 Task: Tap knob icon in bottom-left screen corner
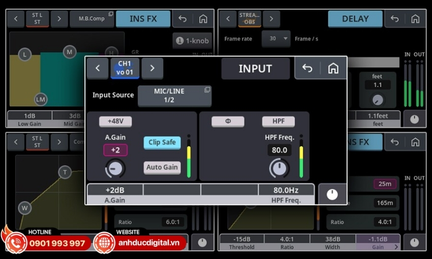click(202, 242)
